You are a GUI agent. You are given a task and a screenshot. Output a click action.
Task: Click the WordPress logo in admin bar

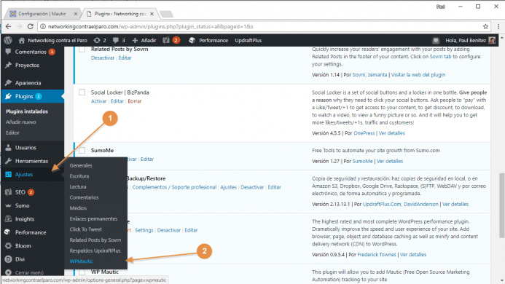(x=8, y=40)
